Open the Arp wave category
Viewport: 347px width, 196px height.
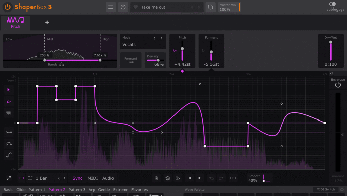point(92,190)
